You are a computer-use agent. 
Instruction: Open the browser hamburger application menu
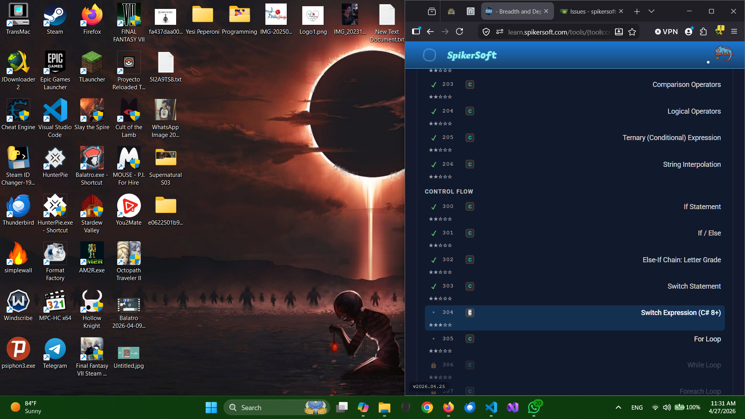734,32
